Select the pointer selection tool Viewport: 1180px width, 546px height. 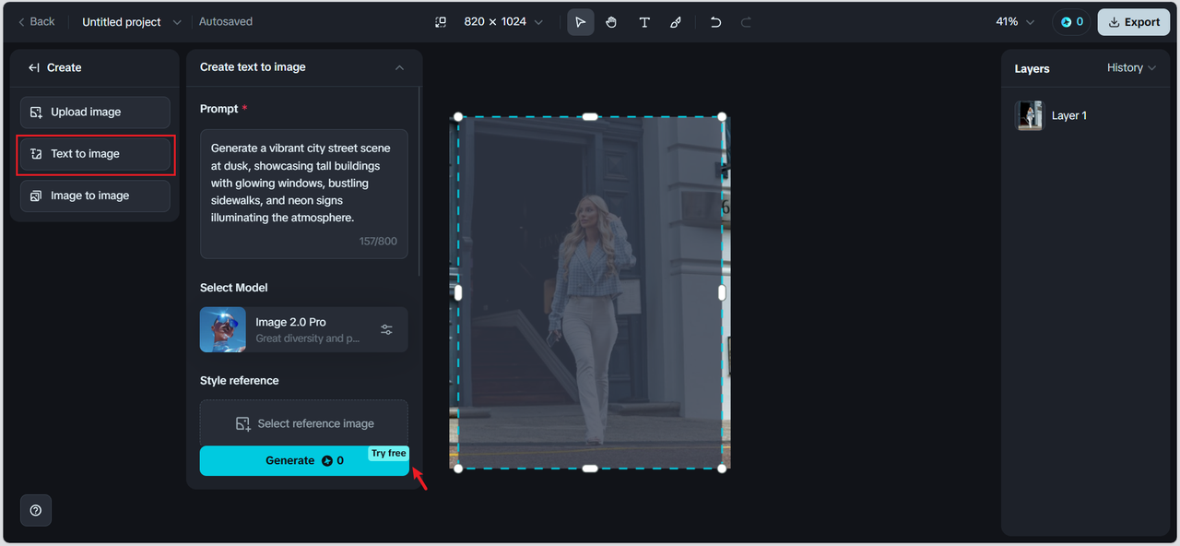[x=580, y=22]
